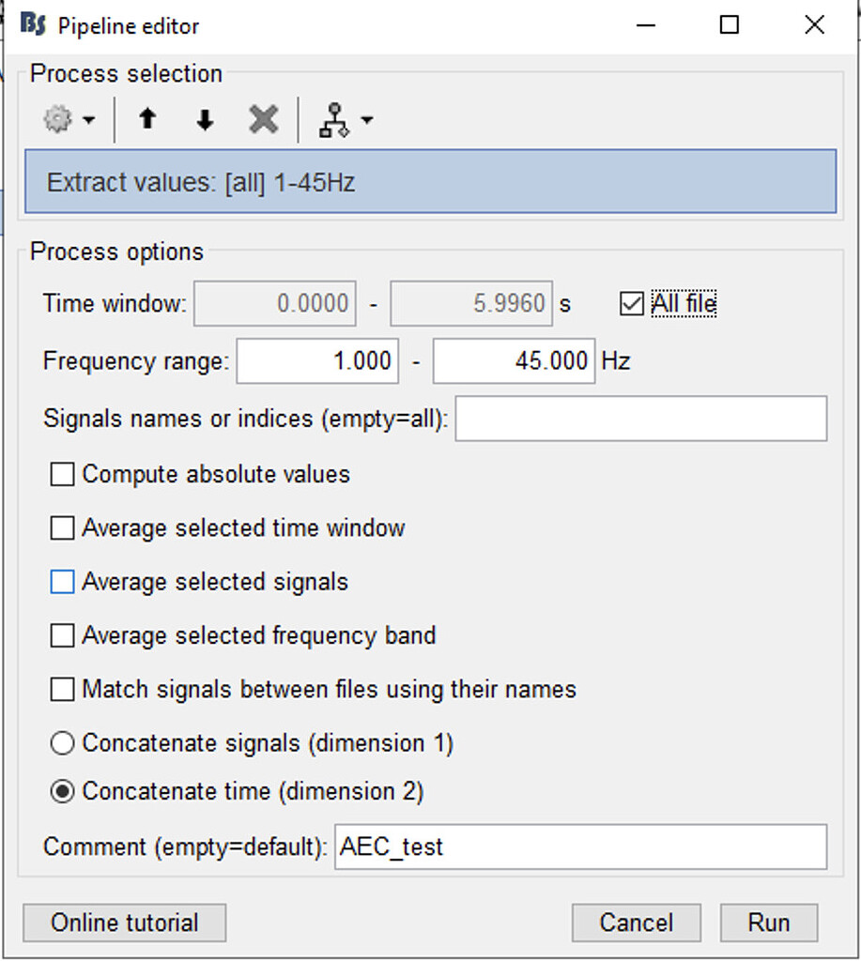The width and height of the screenshot is (861, 961).
Task: Open the gear icon to add a process
Action: (x=58, y=119)
